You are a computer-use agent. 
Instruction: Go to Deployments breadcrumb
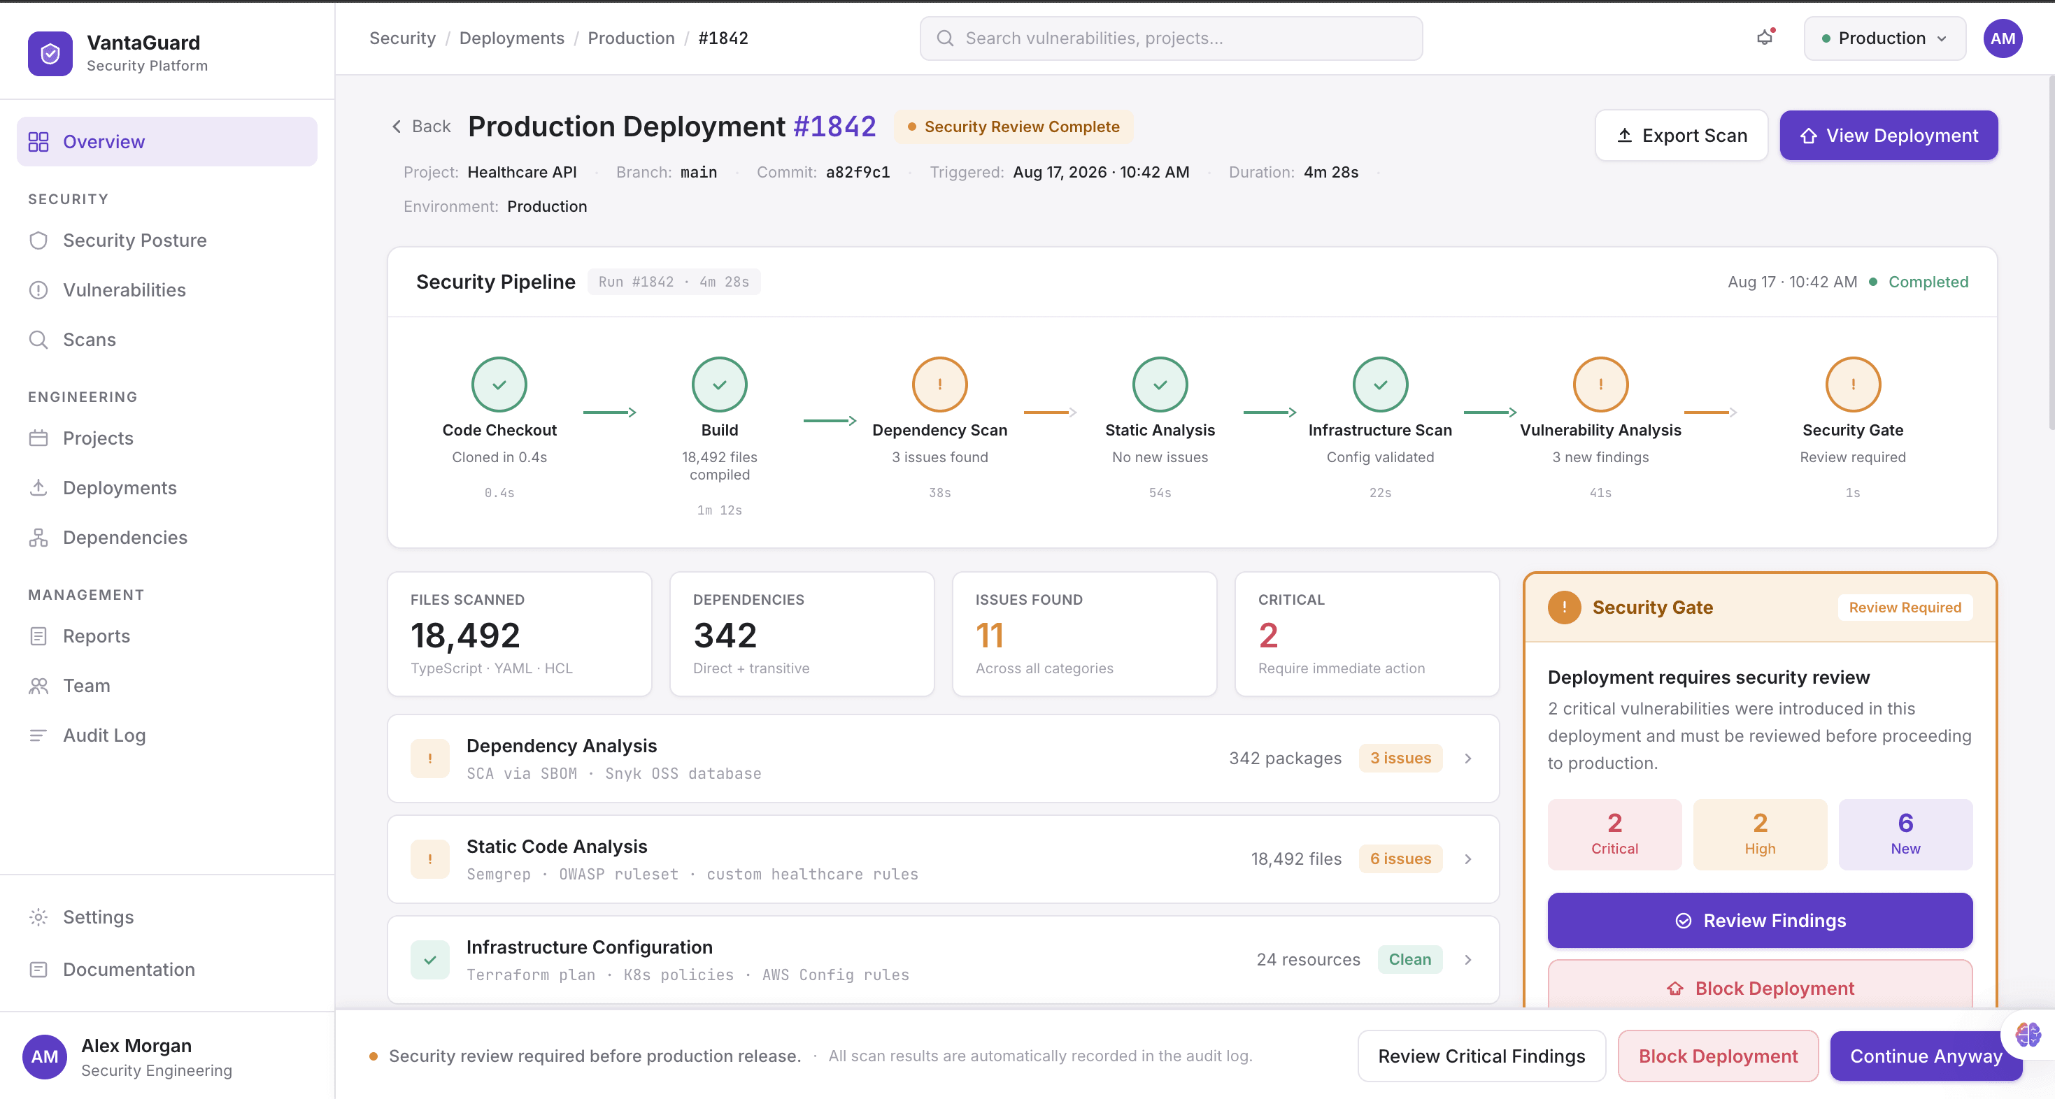click(511, 38)
